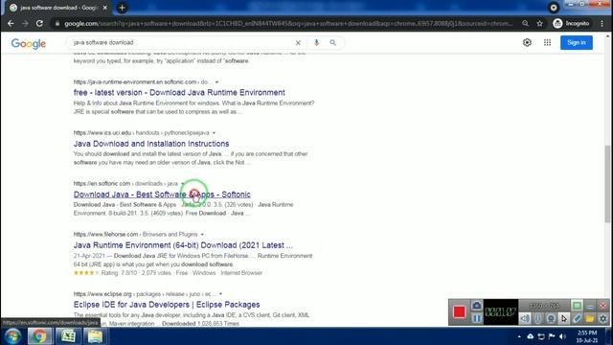Show hidden system tray icons
The height and width of the screenshot is (345, 613).
tap(519, 336)
